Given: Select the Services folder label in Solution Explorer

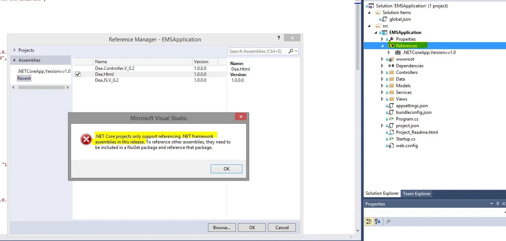Looking at the screenshot, I should coord(404,92).
